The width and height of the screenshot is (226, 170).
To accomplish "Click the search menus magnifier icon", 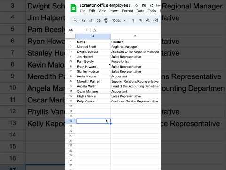I will tap(75, 20).
